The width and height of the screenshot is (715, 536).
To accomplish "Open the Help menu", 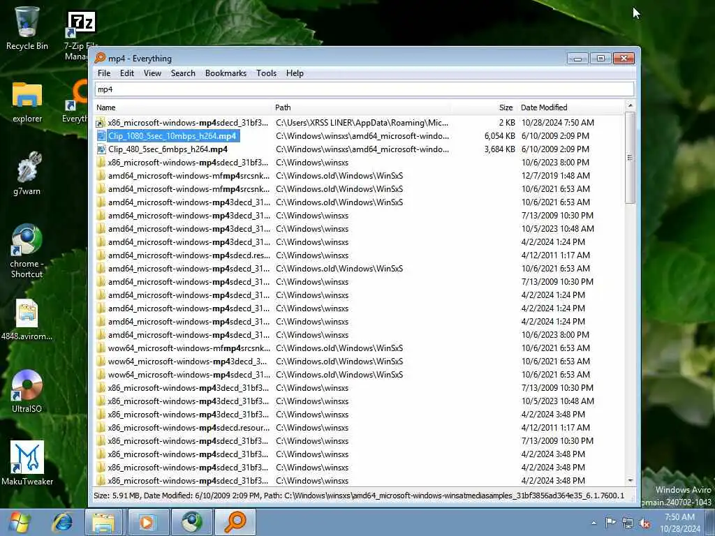I will coord(295,73).
